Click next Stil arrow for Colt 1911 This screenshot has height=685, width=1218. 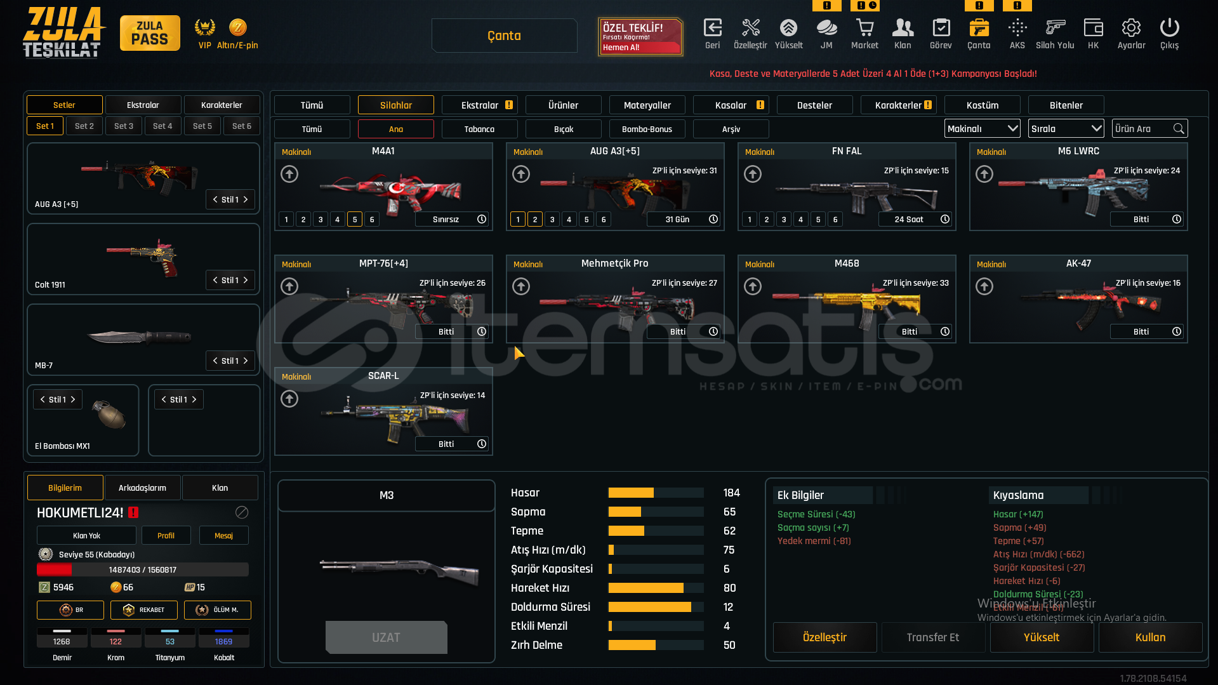pyautogui.click(x=246, y=281)
